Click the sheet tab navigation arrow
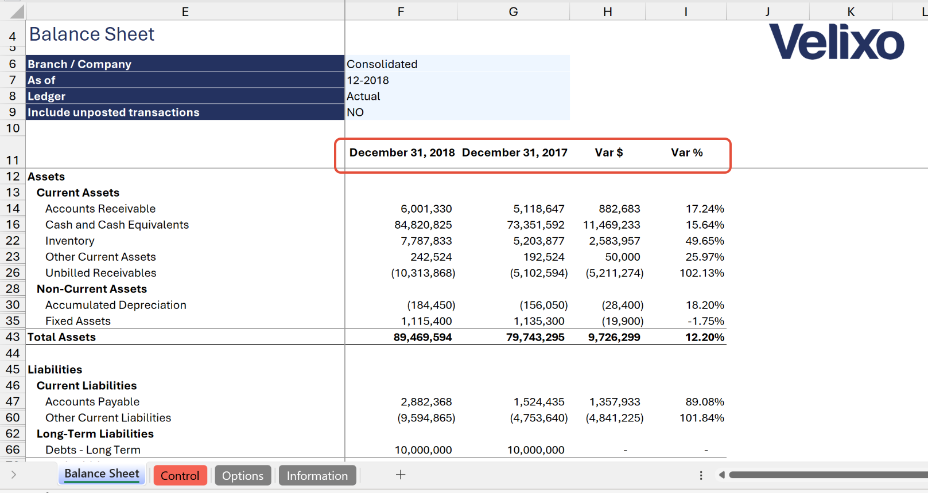 click(13, 475)
